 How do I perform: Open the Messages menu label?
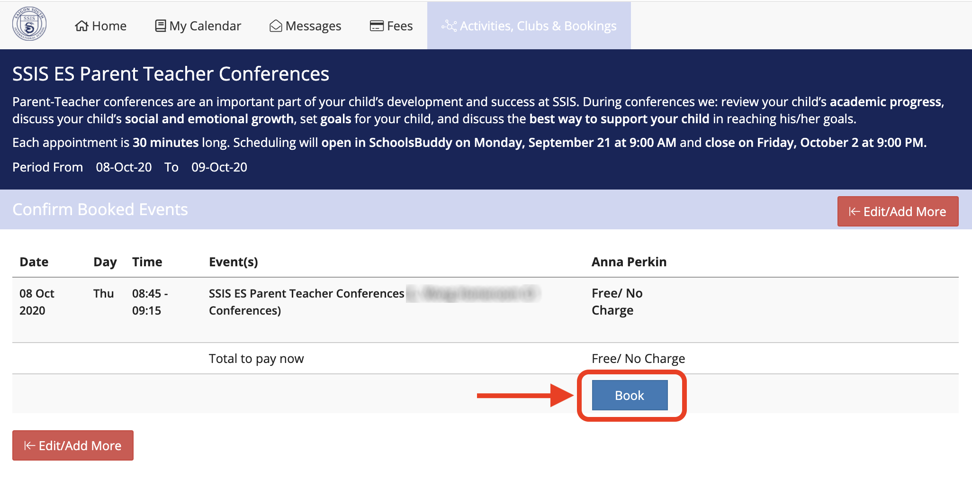(313, 26)
